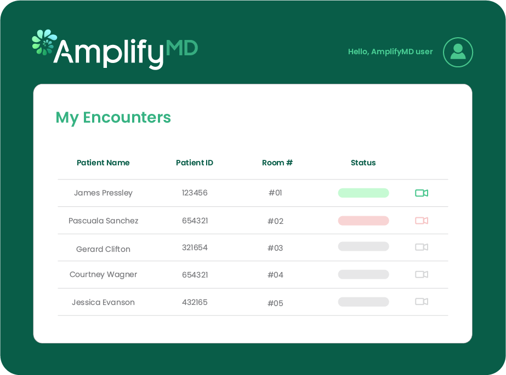Open patient Courtney Wagner

(x=103, y=274)
